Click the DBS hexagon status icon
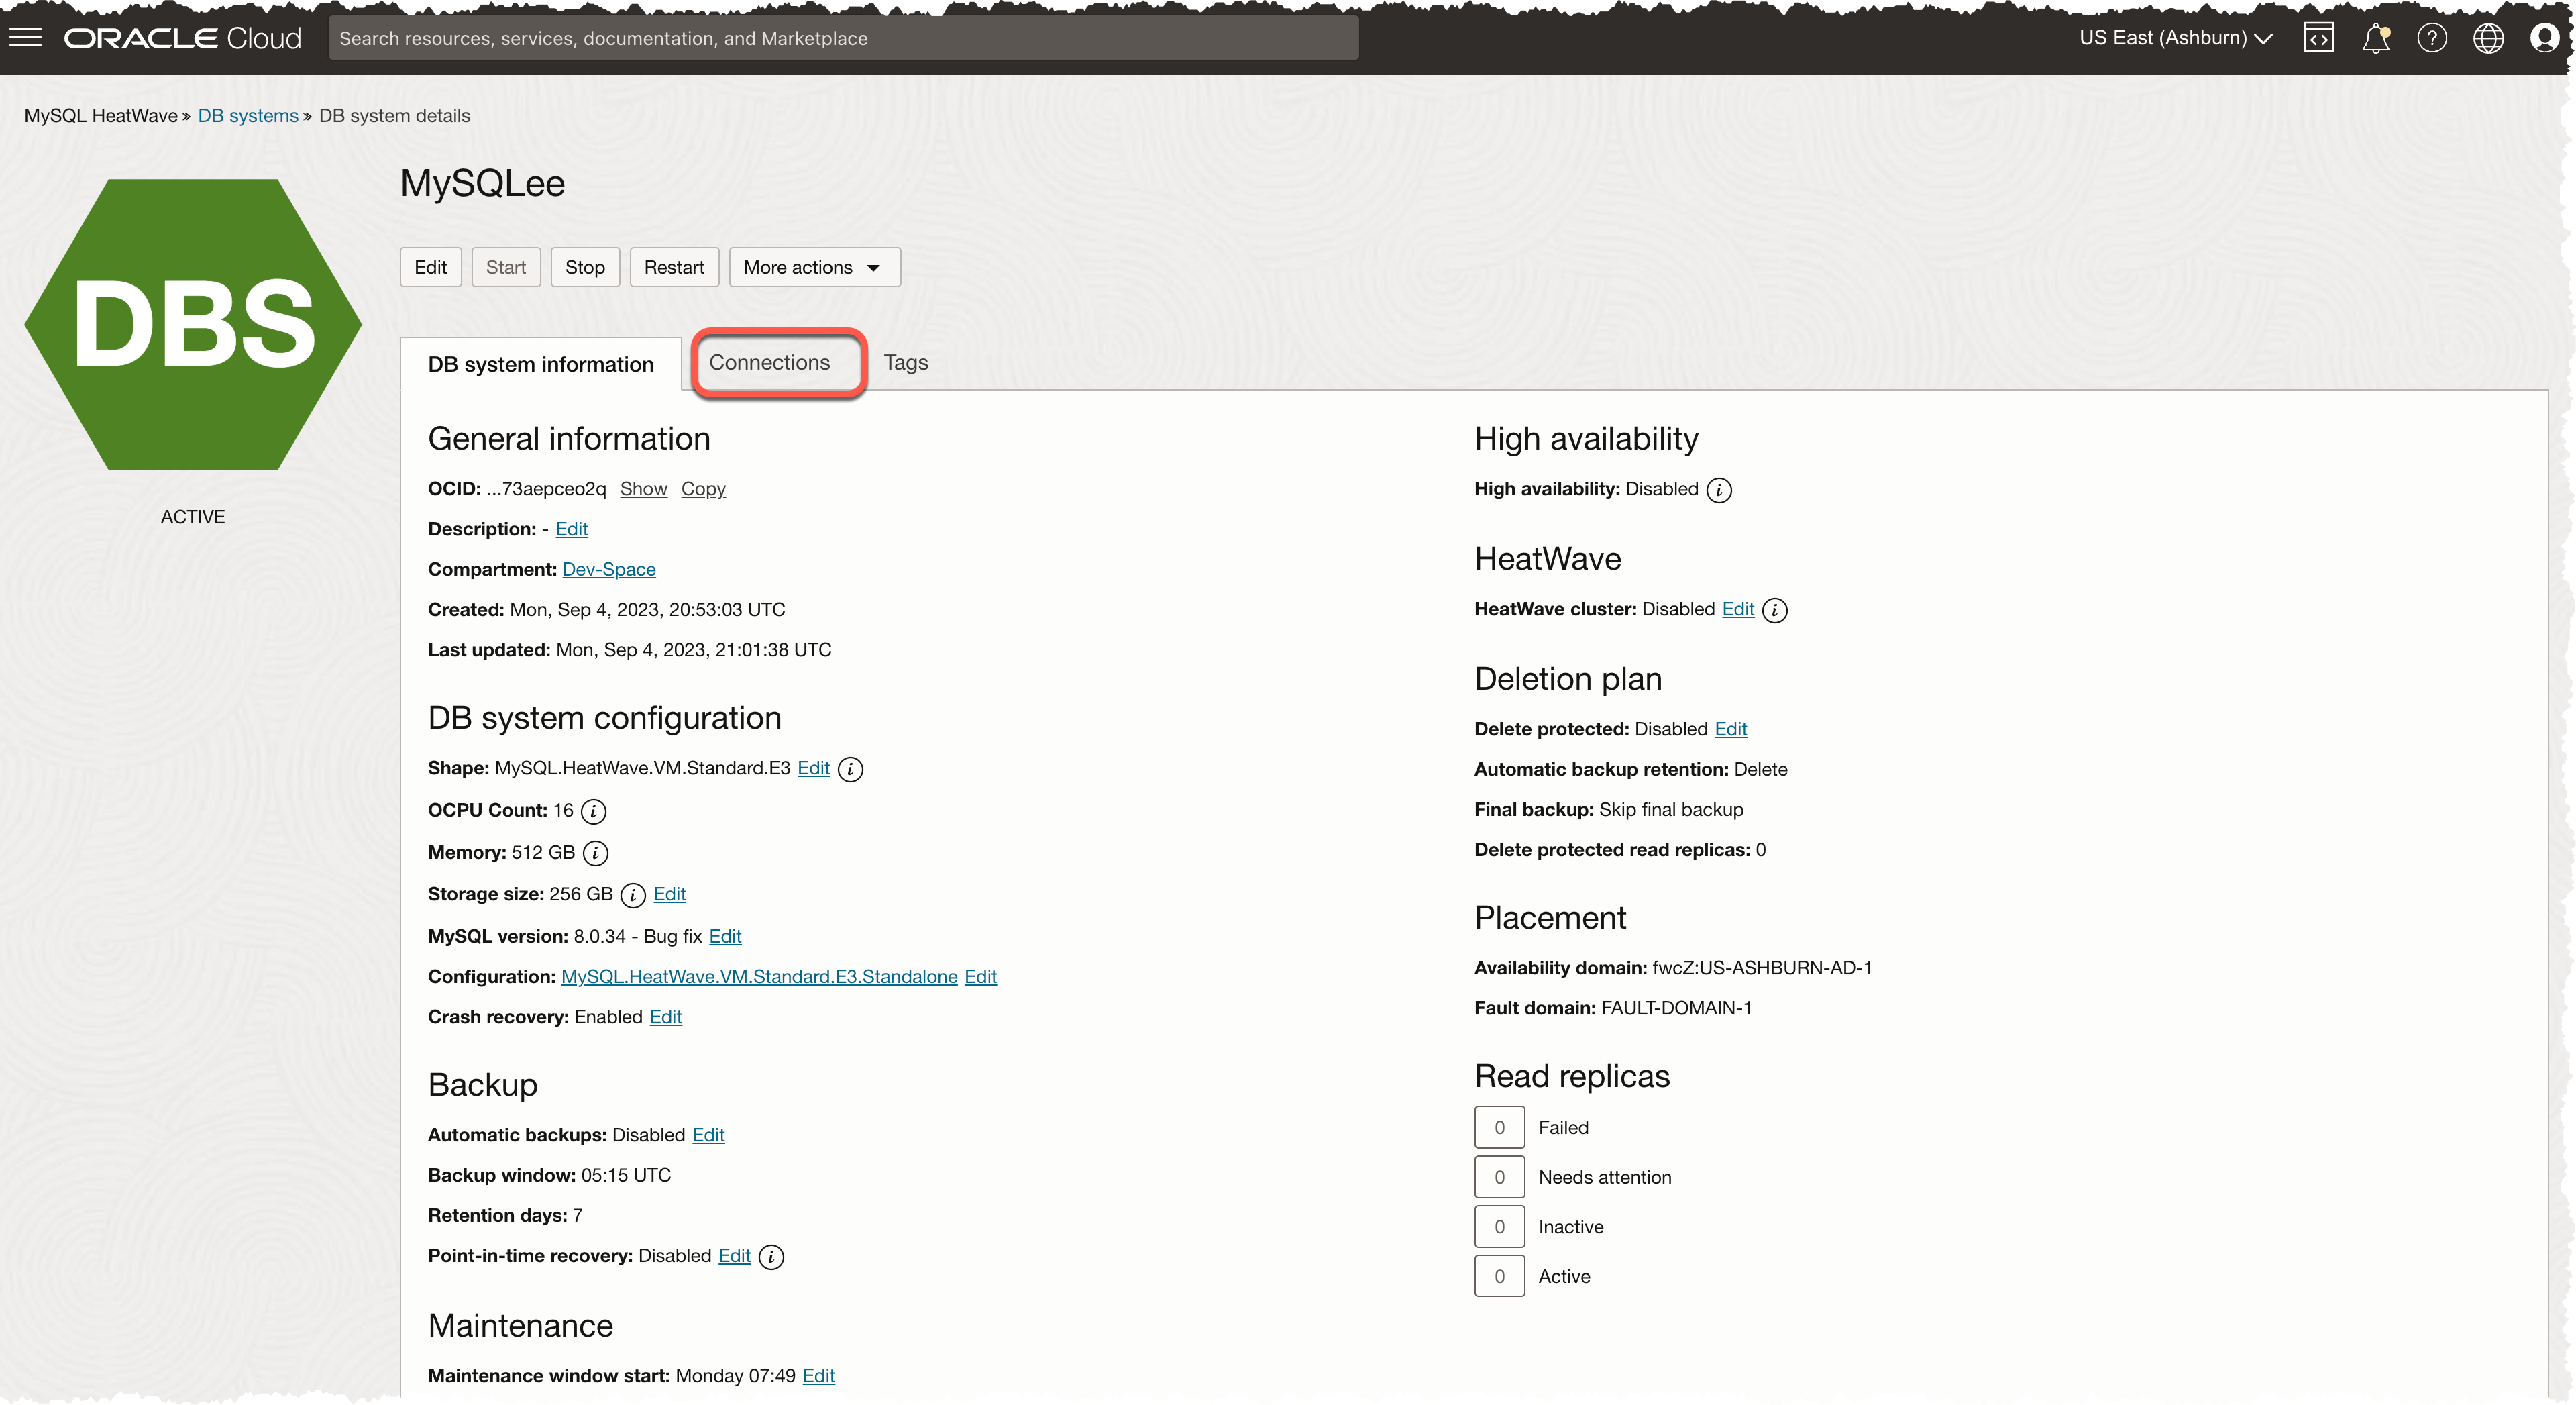 193,324
